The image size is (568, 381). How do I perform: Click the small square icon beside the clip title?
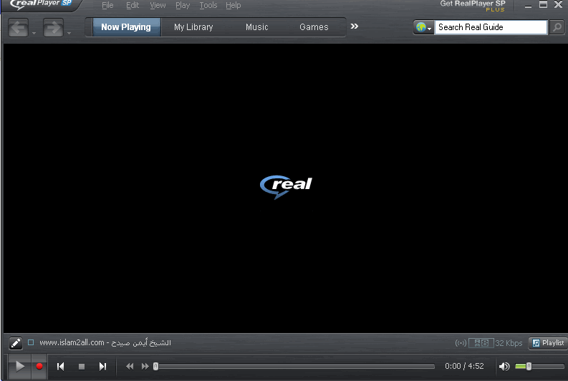click(x=31, y=342)
